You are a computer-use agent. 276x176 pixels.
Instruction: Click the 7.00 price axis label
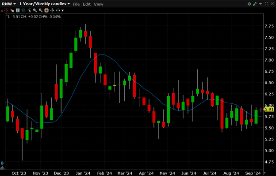[x=269, y=60]
